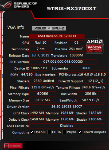The width and height of the screenshot is (109, 150).
Task: Click the ASUS x GPU-Z banner
Action: tap(49, 28)
